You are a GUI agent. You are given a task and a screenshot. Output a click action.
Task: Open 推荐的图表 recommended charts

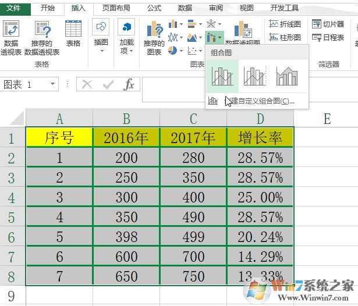click(x=154, y=38)
